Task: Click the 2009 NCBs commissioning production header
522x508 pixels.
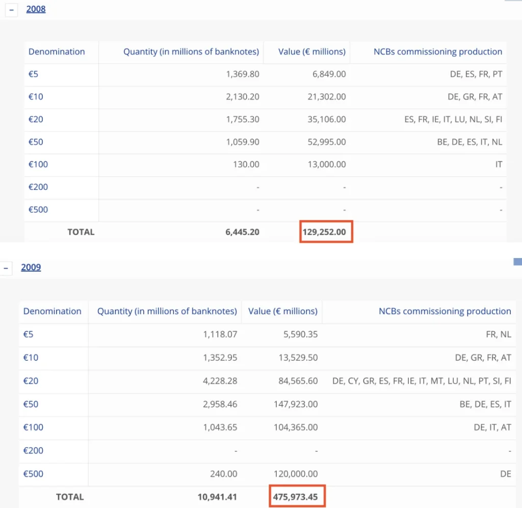Action: tap(445, 311)
